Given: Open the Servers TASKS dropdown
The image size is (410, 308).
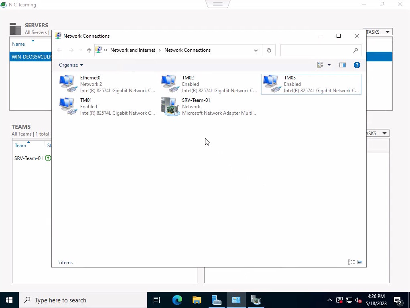Looking at the screenshot, I should (x=378, y=32).
